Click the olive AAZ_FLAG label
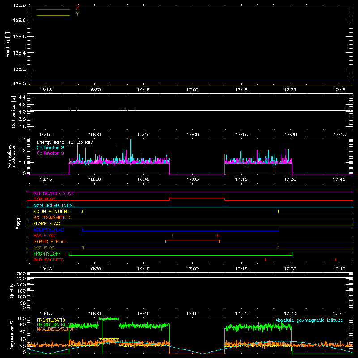 tap(44, 248)
